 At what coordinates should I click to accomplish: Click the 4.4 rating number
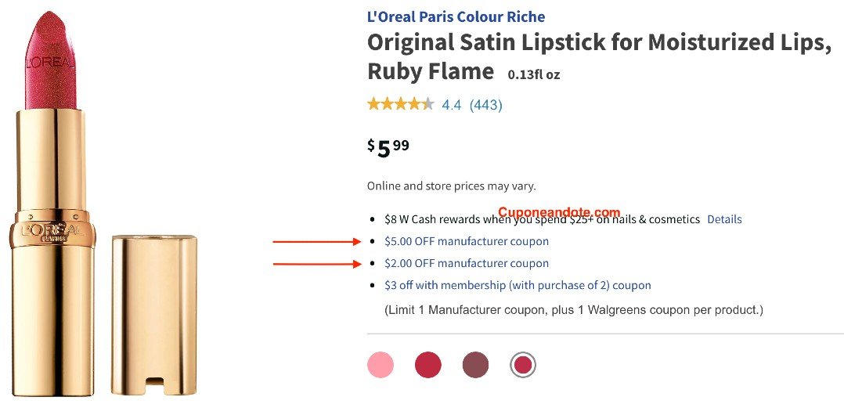point(452,105)
